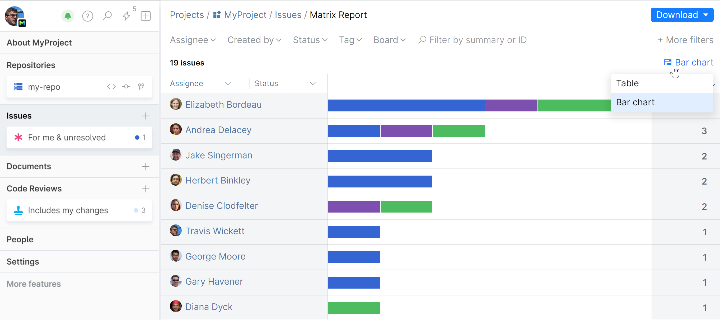Expand the Board filter dropdown
The height and width of the screenshot is (320, 720).
tap(390, 40)
